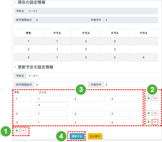Click 学年 header in current settings table
The width and height of the screenshot is (162, 142).
[28, 33]
